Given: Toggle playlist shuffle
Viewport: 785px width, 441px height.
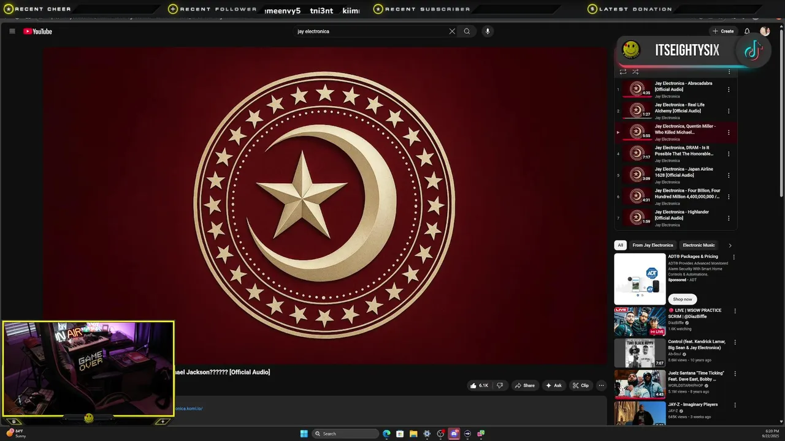Looking at the screenshot, I should click(x=635, y=72).
